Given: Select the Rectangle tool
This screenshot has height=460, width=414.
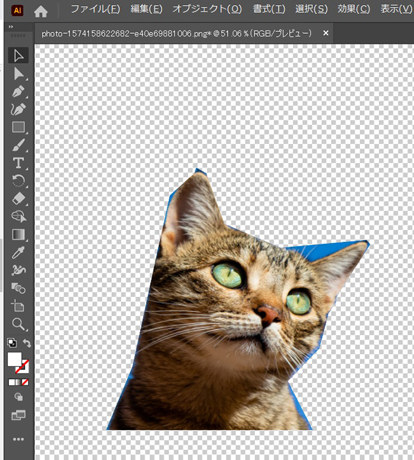Looking at the screenshot, I should click(18, 127).
